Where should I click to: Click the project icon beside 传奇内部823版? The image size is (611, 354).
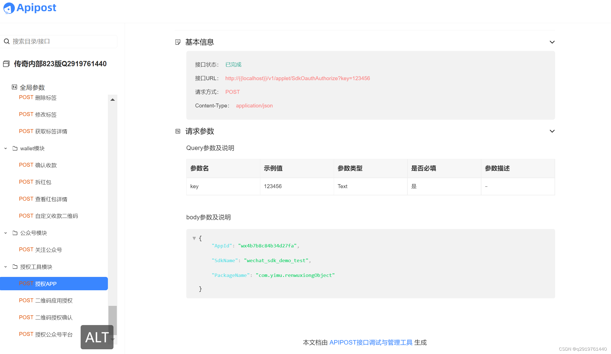pos(6,64)
